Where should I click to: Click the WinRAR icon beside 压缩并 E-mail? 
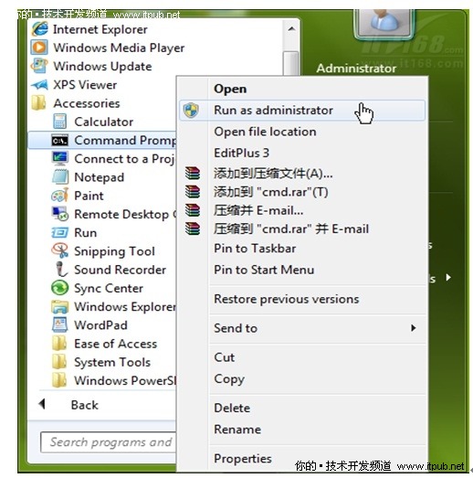pyautogui.click(x=193, y=210)
